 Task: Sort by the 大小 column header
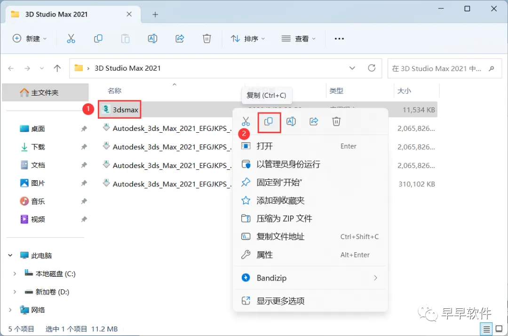404,91
